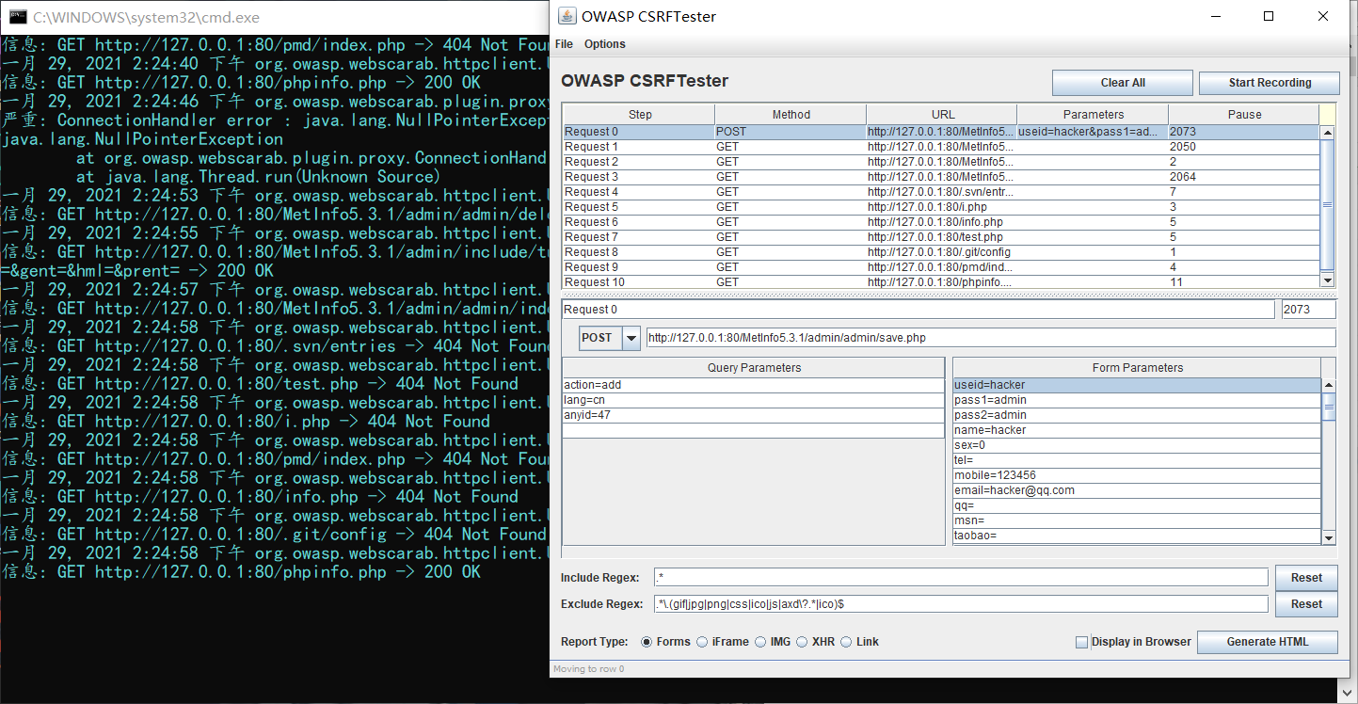Select the email=hacker@qq.com form parameter
This screenshot has height=704, width=1358.
(x=1137, y=490)
